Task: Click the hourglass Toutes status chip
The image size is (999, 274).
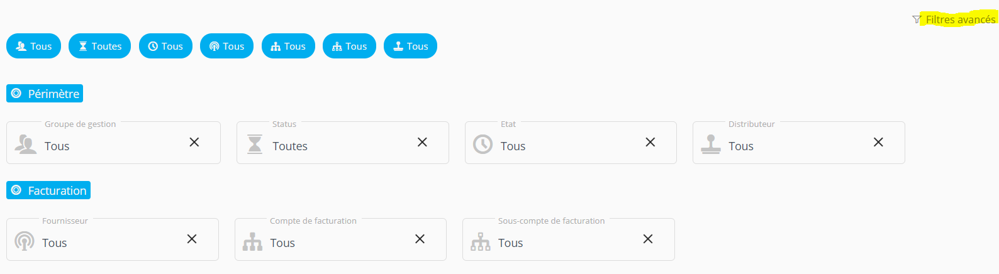Action: [x=100, y=47]
